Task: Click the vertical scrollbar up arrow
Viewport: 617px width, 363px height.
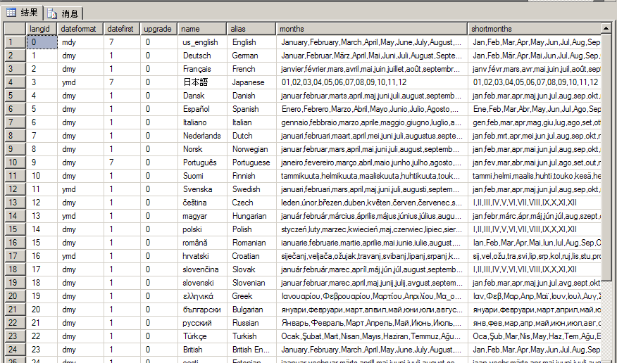Action: click(x=606, y=29)
